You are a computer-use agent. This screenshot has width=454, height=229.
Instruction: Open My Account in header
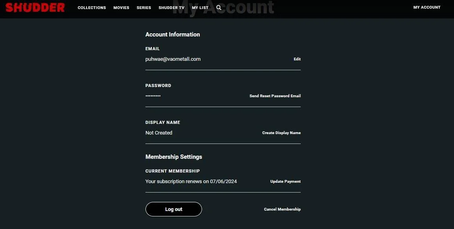pyautogui.click(x=427, y=7)
